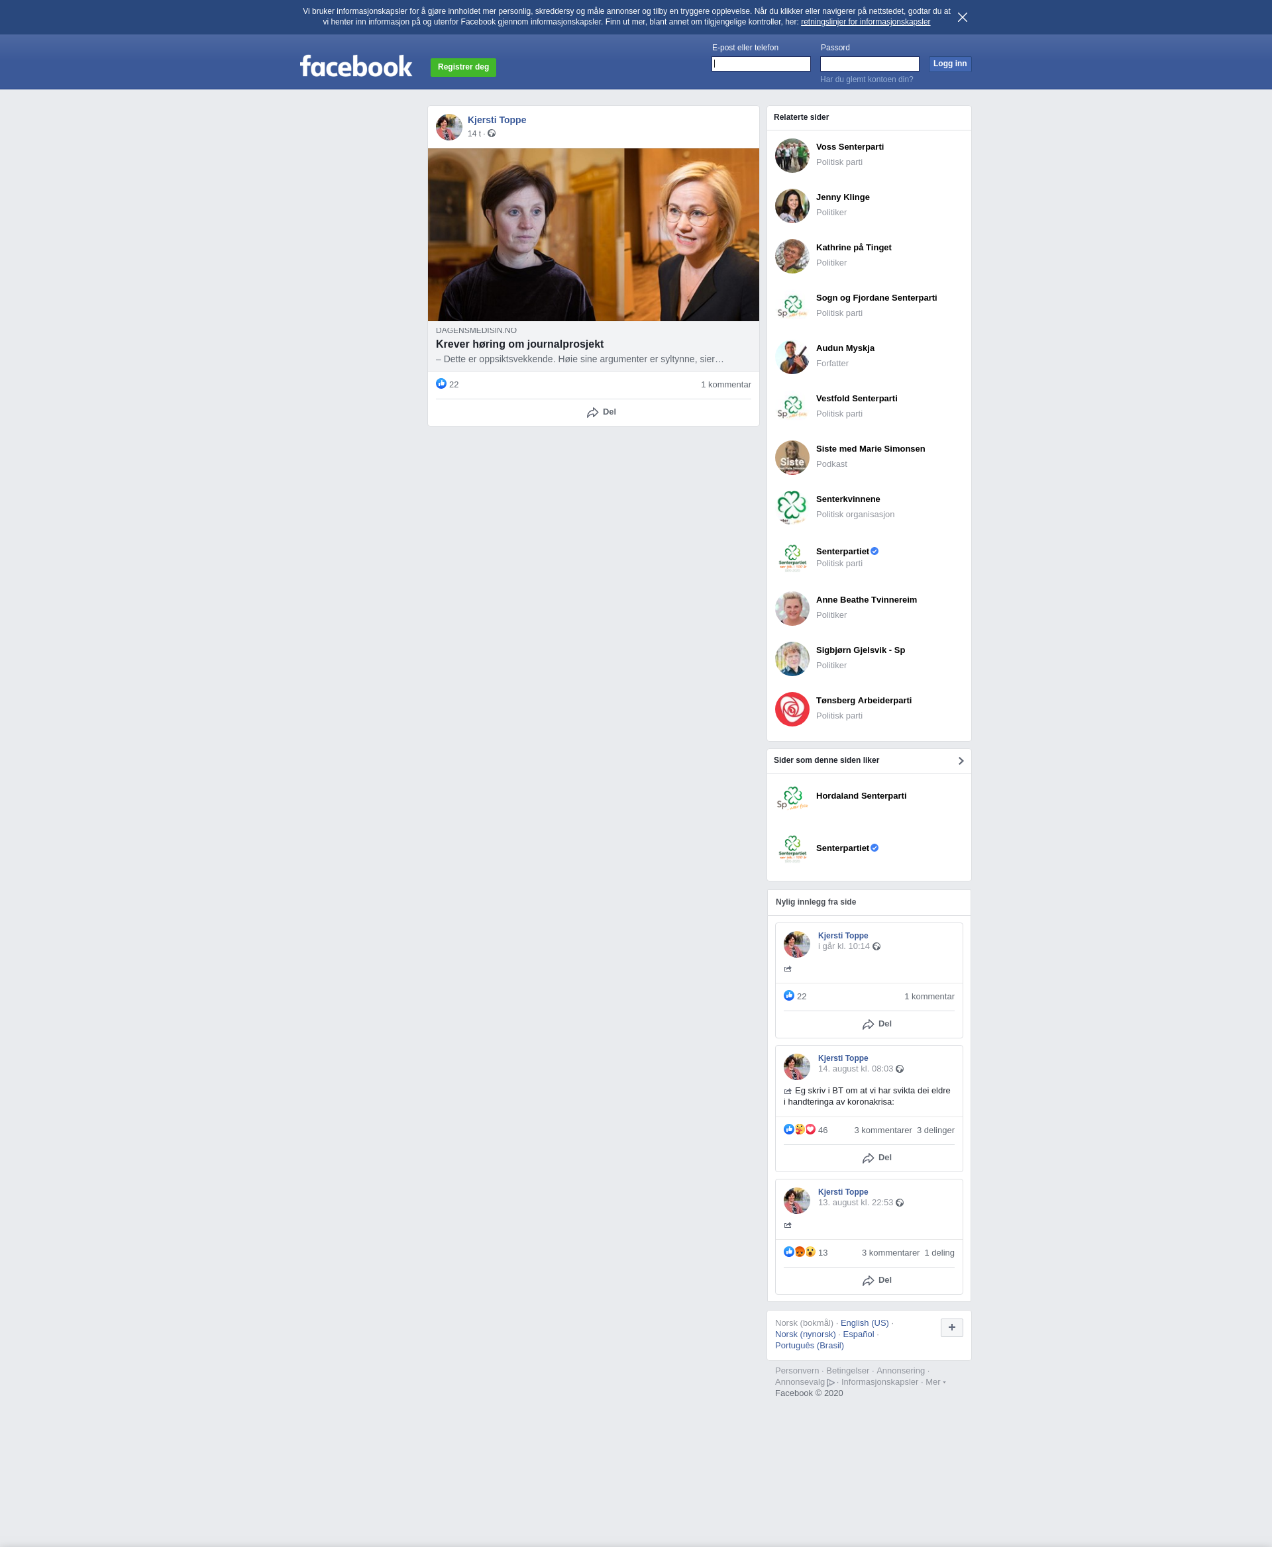The image size is (1272, 1547).
Task: Open the Dagensmedisin article photo
Action: [x=594, y=234]
